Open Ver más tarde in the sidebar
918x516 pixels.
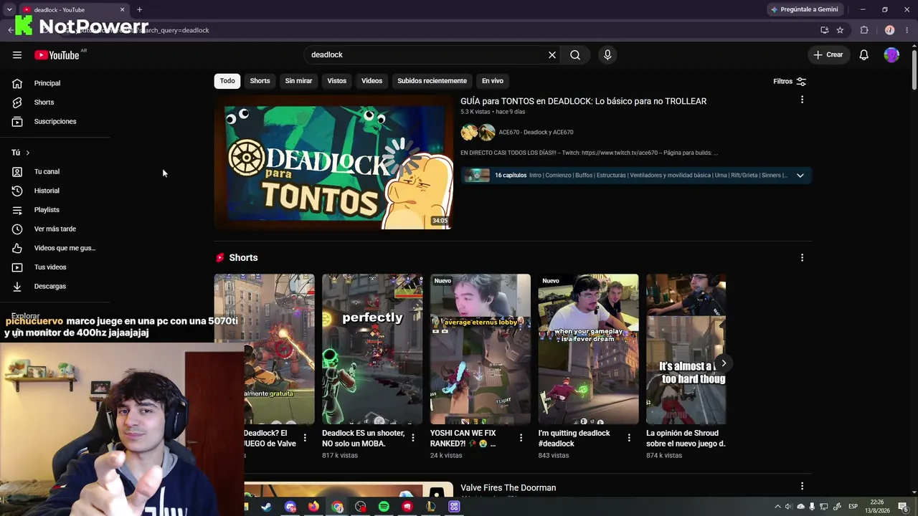tap(56, 229)
